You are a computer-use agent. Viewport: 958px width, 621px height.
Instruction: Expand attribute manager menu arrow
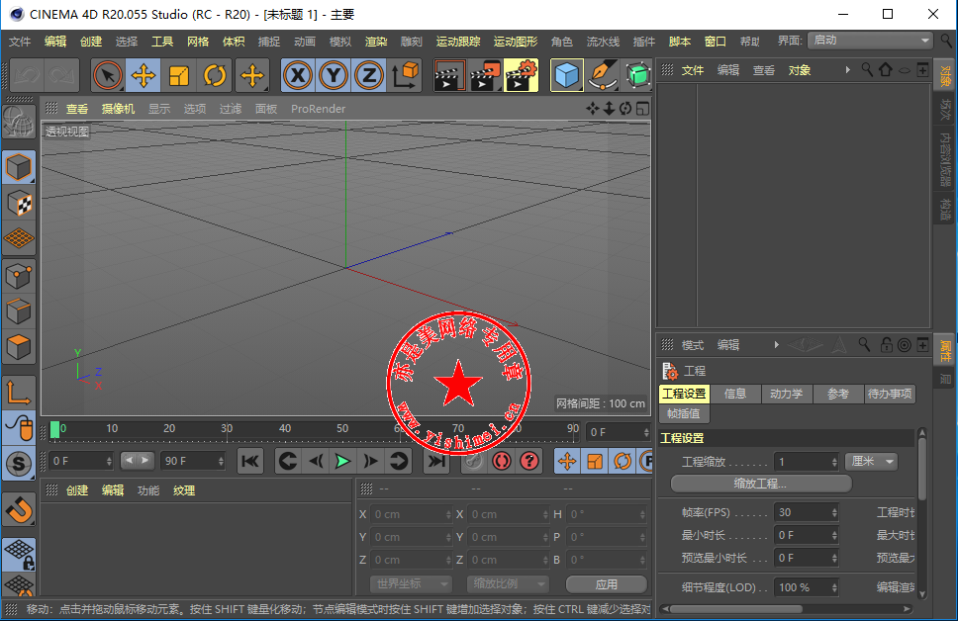coord(776,345)
